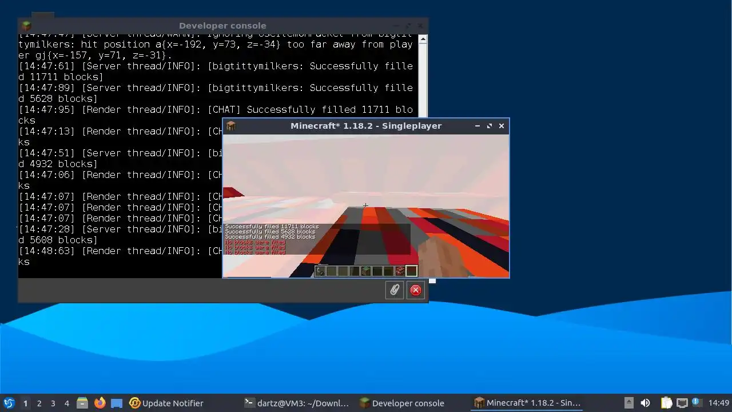Click 'Successfully filled 4932 blocks' in Minecraft chat

[x=270, y=237]
